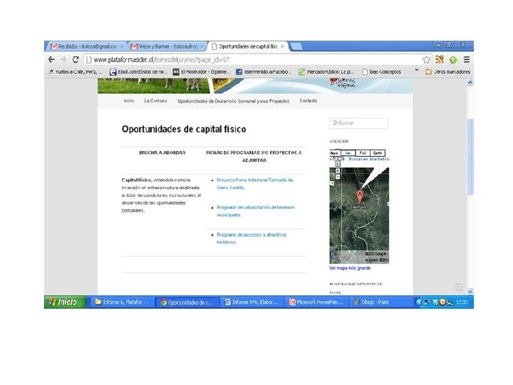The width and height of the screenshot is (513, 385).
Task: Select the Sat. map type button
Action: click(x=348, y=153)
